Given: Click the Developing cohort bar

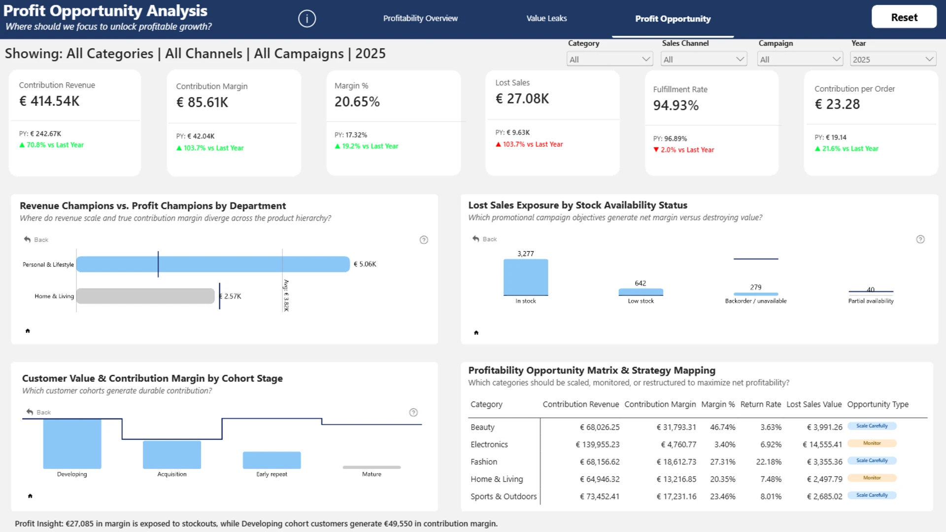Looking at the screenshot, I should click(x=72, y=444).
